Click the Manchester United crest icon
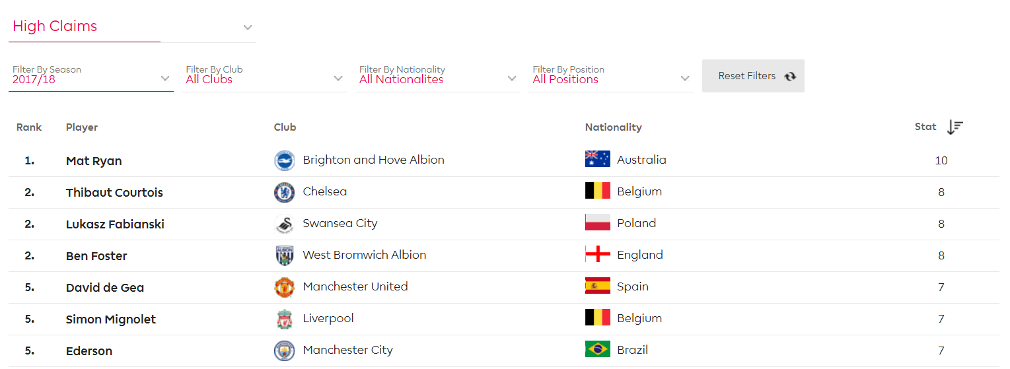Viewport: 1010px width, 369px height. click(284, 287)
